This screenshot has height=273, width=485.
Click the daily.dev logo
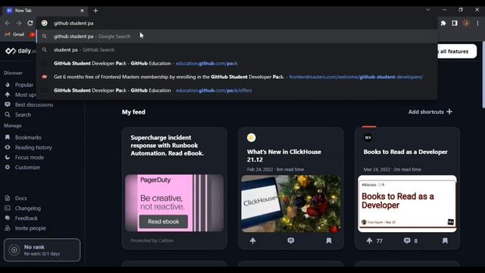pos(20,51)
